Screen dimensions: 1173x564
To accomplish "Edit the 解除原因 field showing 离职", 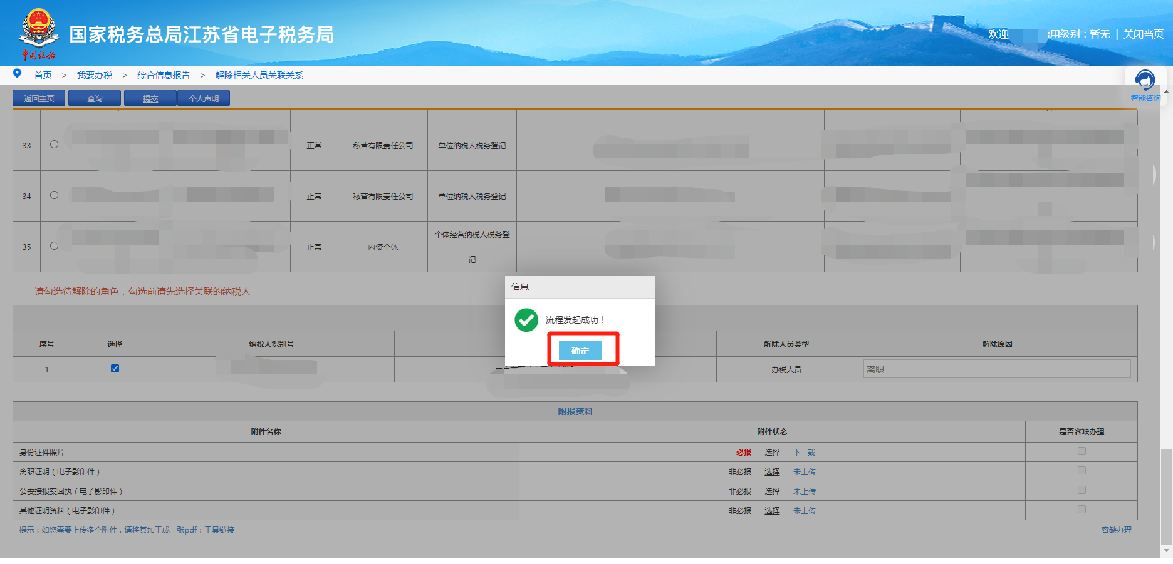I will point(996,369).
